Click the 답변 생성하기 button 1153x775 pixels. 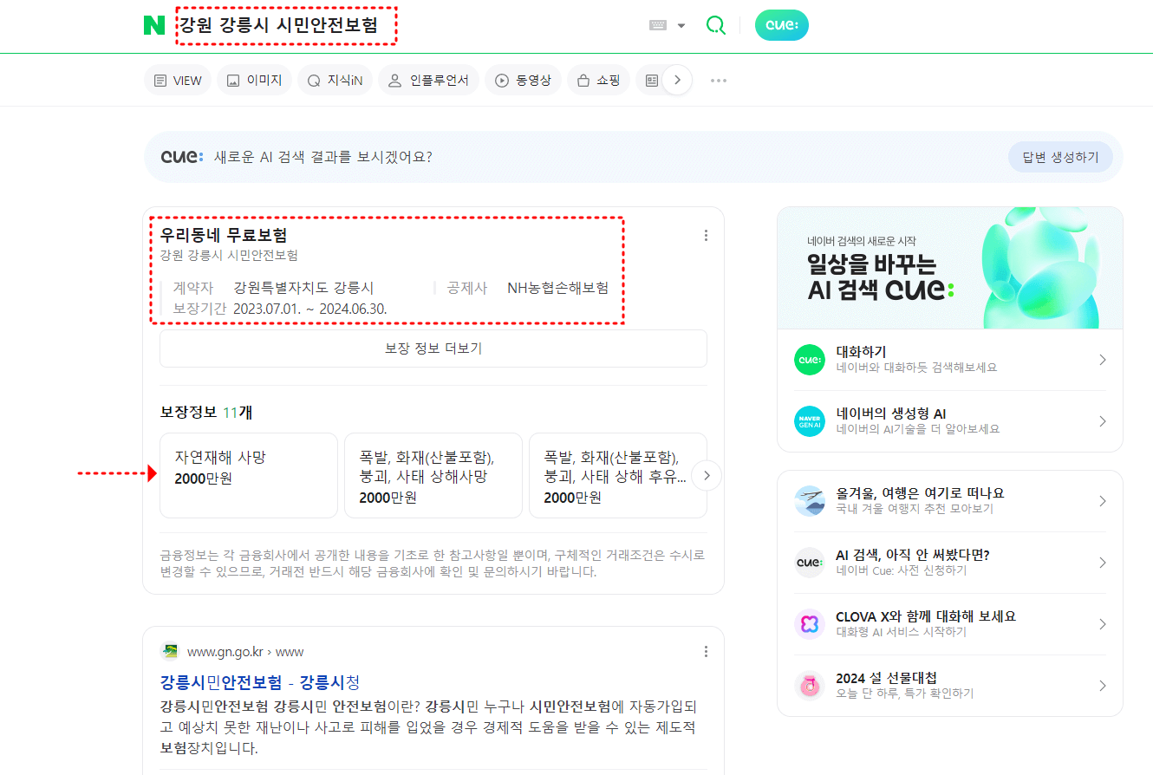[1060, 156]
